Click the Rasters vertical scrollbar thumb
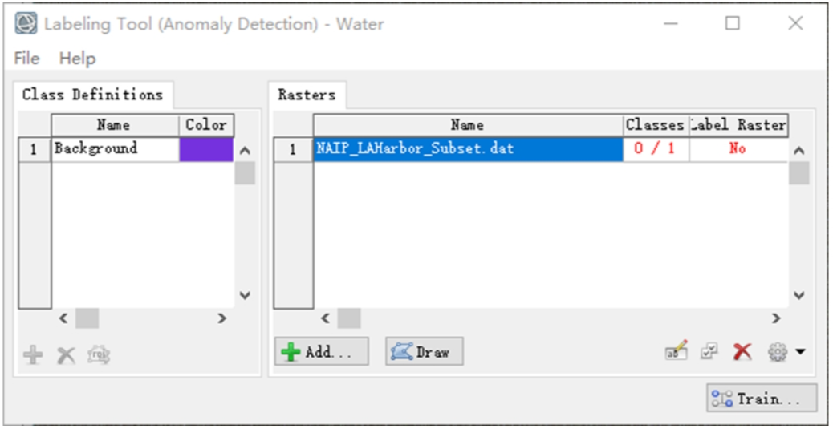 point(799,173)
